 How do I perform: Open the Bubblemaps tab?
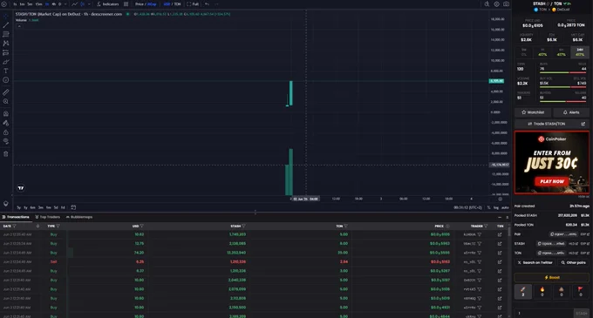[x=79, y=217]
